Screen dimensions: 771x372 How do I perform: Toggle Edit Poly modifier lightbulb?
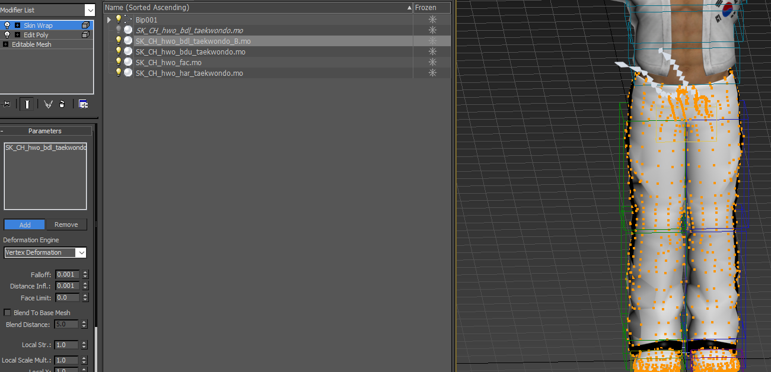click(7, 35)
